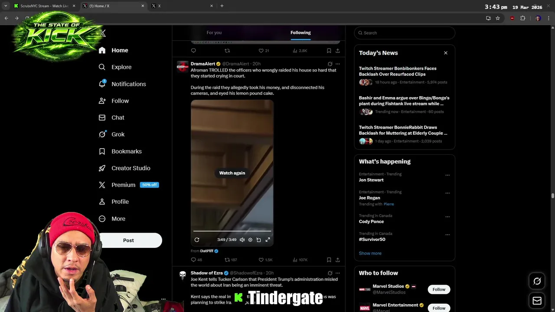The width and height of the screenshot is (555, 312).
Task: Enter fullscreen on DramaAlert video
Action: [268, 240]
